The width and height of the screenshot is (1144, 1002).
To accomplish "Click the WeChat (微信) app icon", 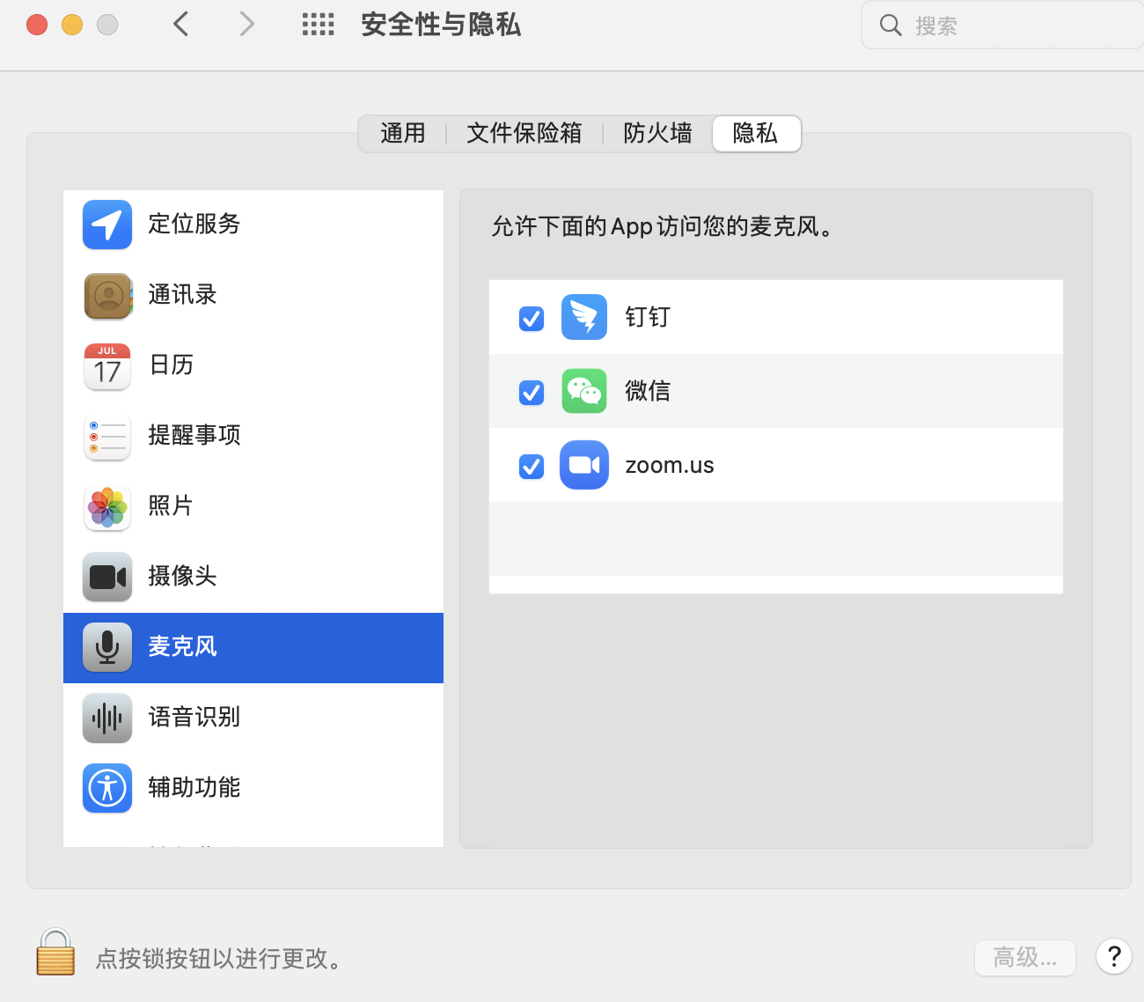I will pos(584,391).
